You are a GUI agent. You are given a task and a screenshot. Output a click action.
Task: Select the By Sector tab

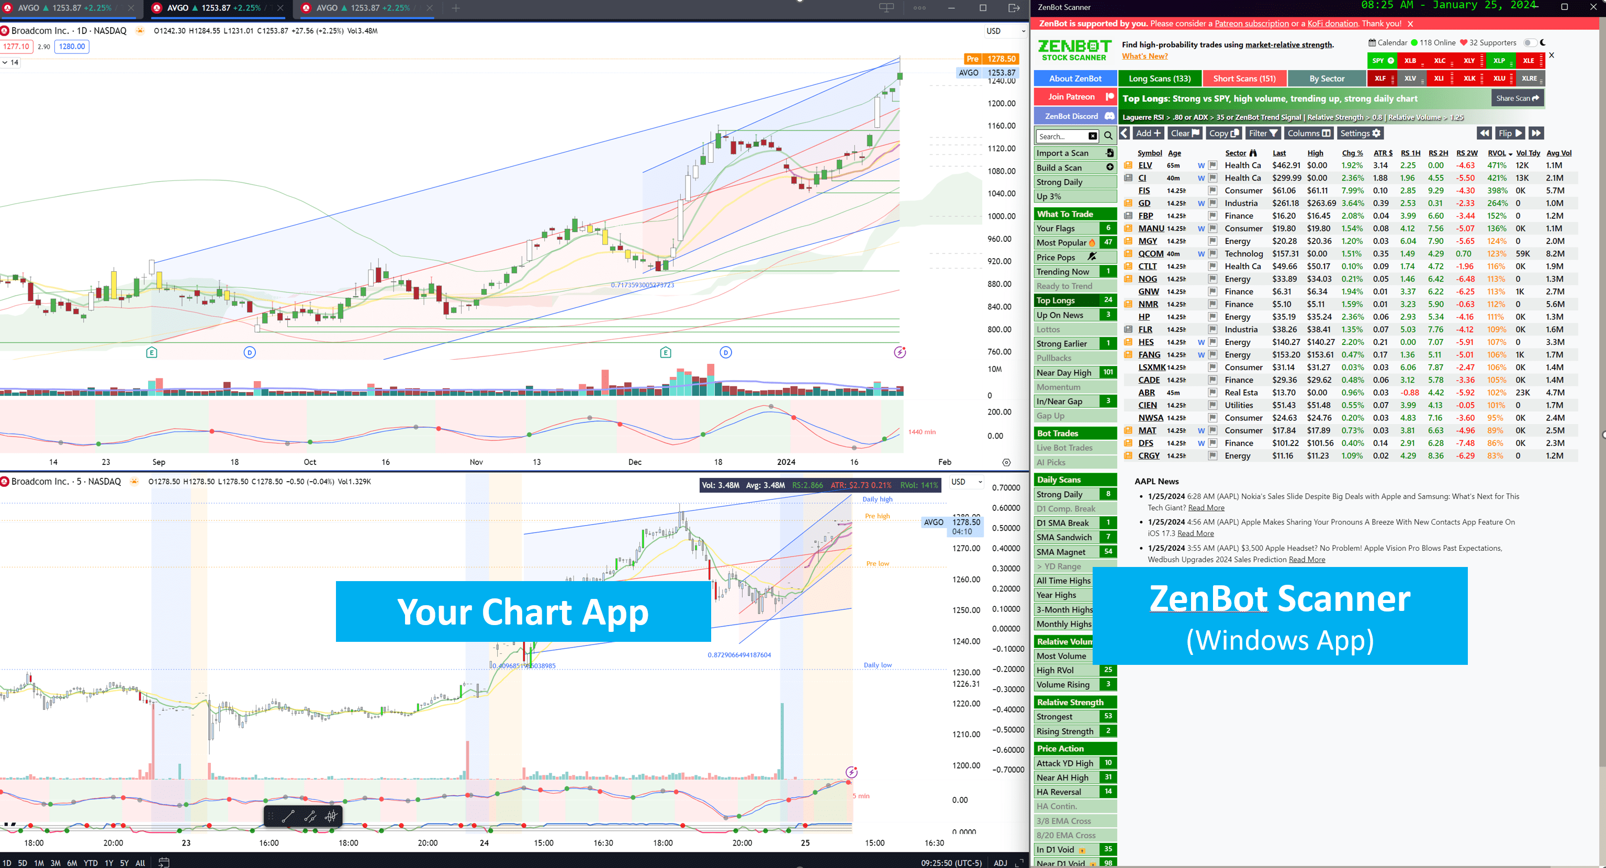[1327, 79]
